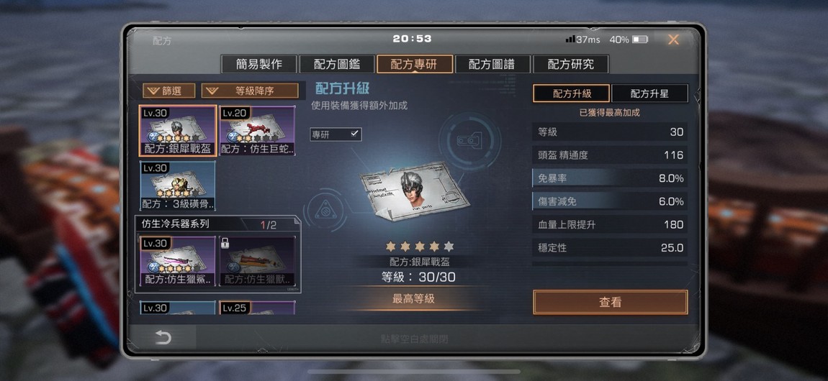Open the 3級礦骨 recipe card
This screenshot has width=828, height=381.
pos(178,185)
